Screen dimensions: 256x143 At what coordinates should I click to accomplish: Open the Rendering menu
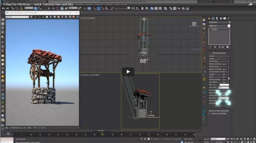coord(80,4)
